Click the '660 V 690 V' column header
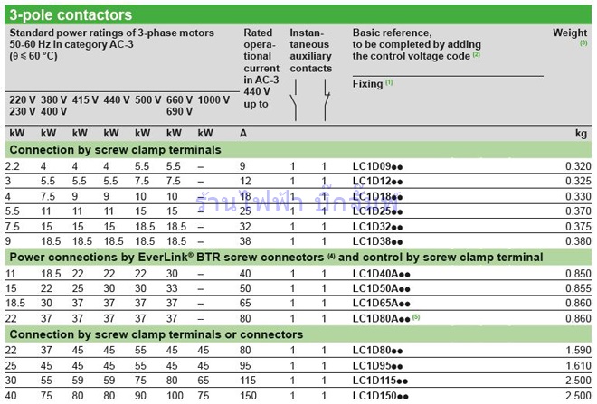This screenshot has height=404, width=597. coord(179,106)
